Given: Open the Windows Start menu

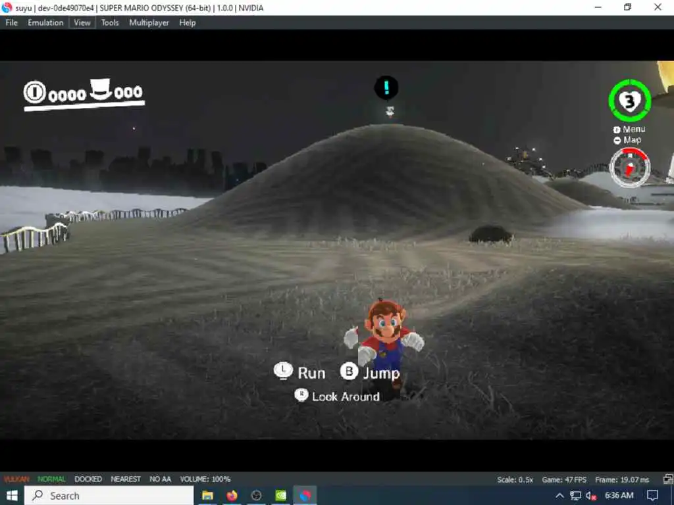Looking at the screenshot, I should 12,496.
